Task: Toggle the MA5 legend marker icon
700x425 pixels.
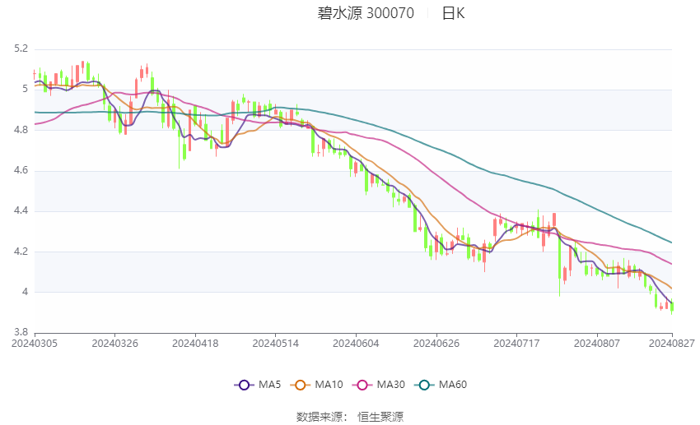Action: coord(243,384)
